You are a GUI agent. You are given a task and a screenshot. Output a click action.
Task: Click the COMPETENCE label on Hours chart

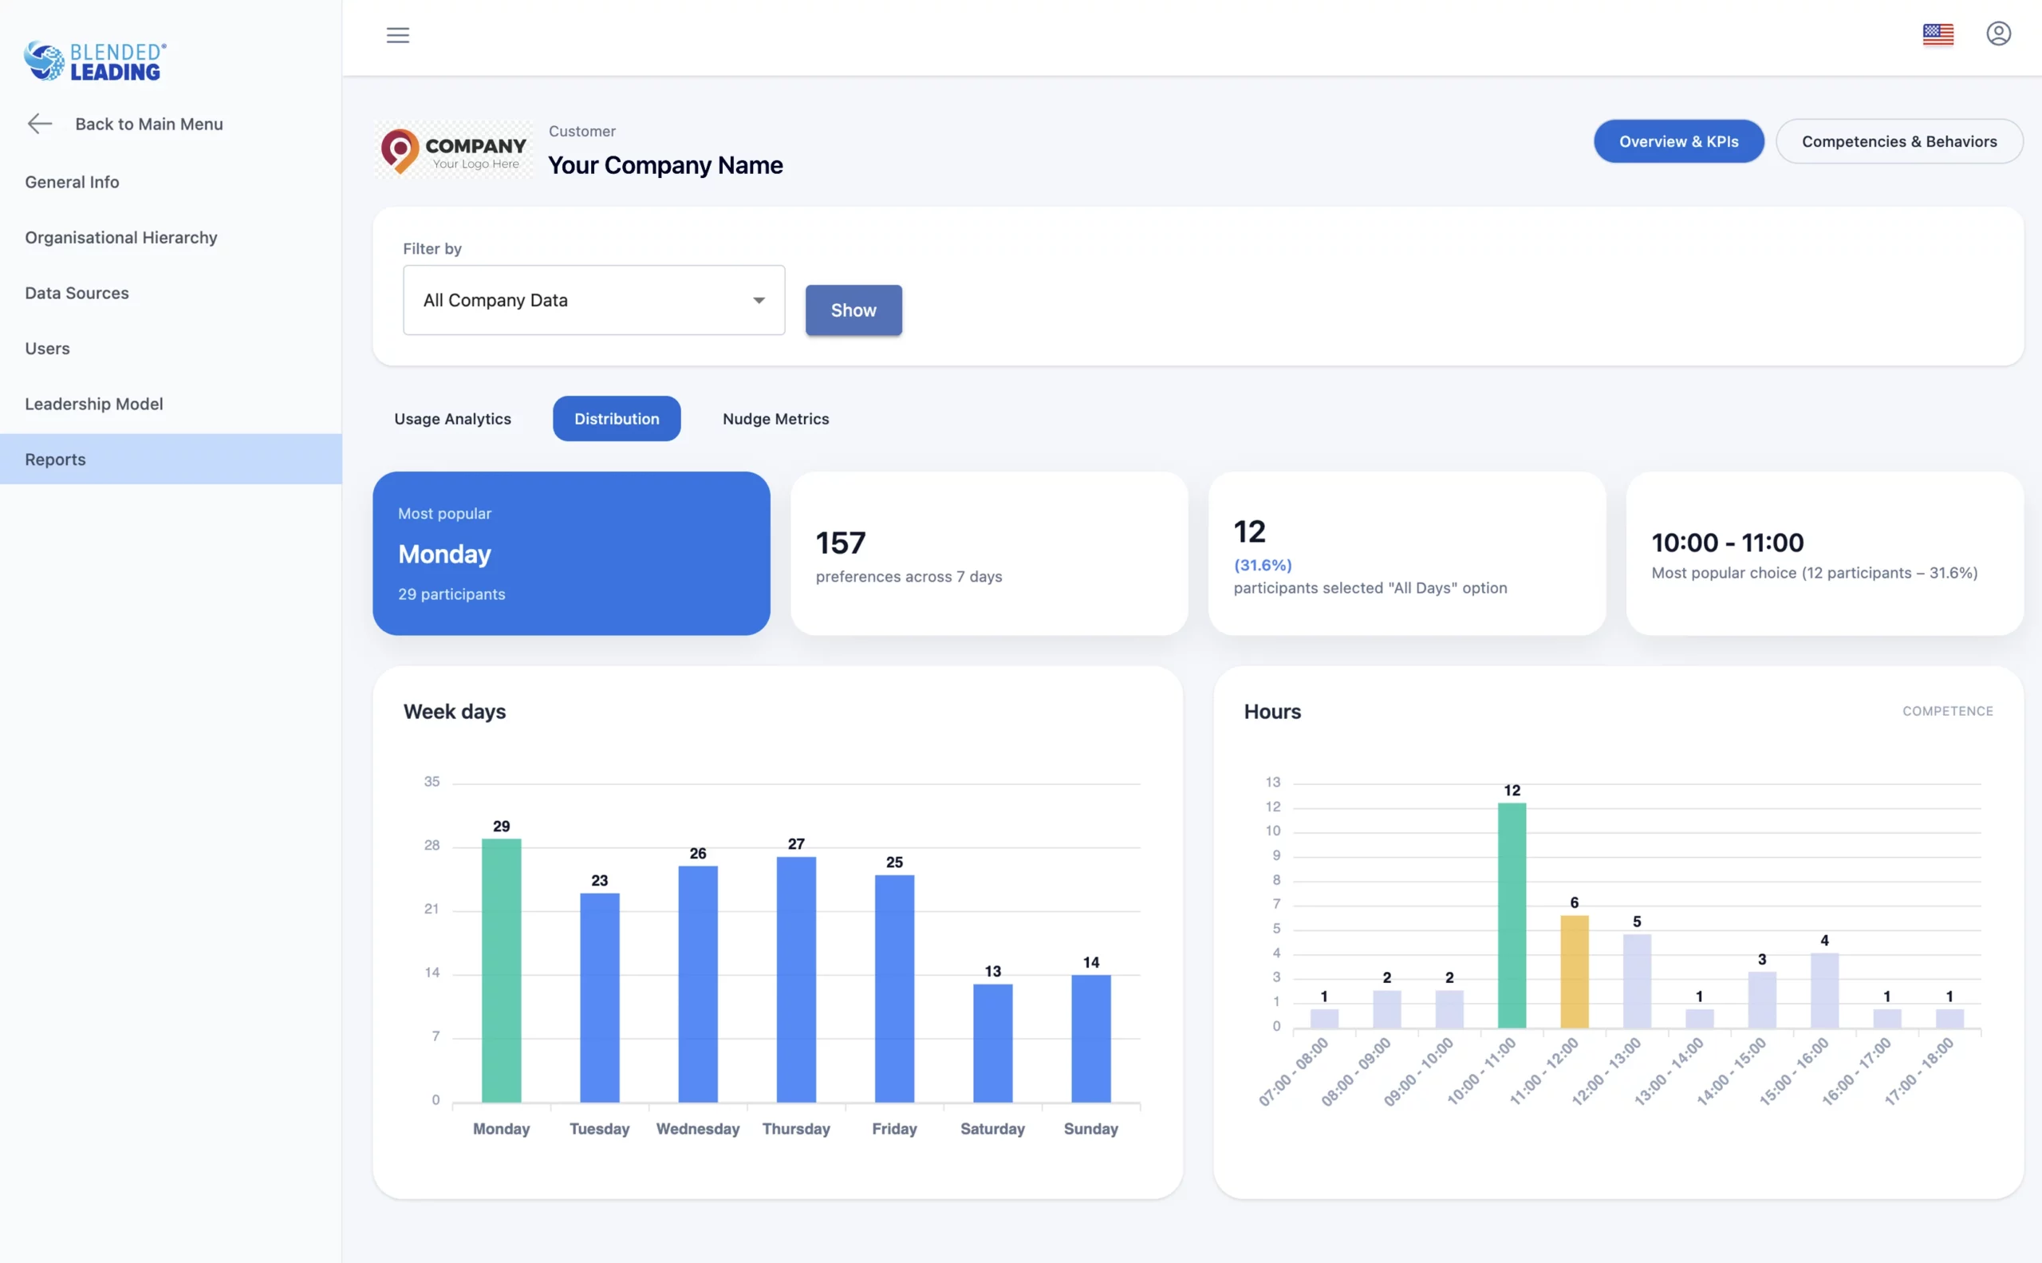click(1947, 711)
